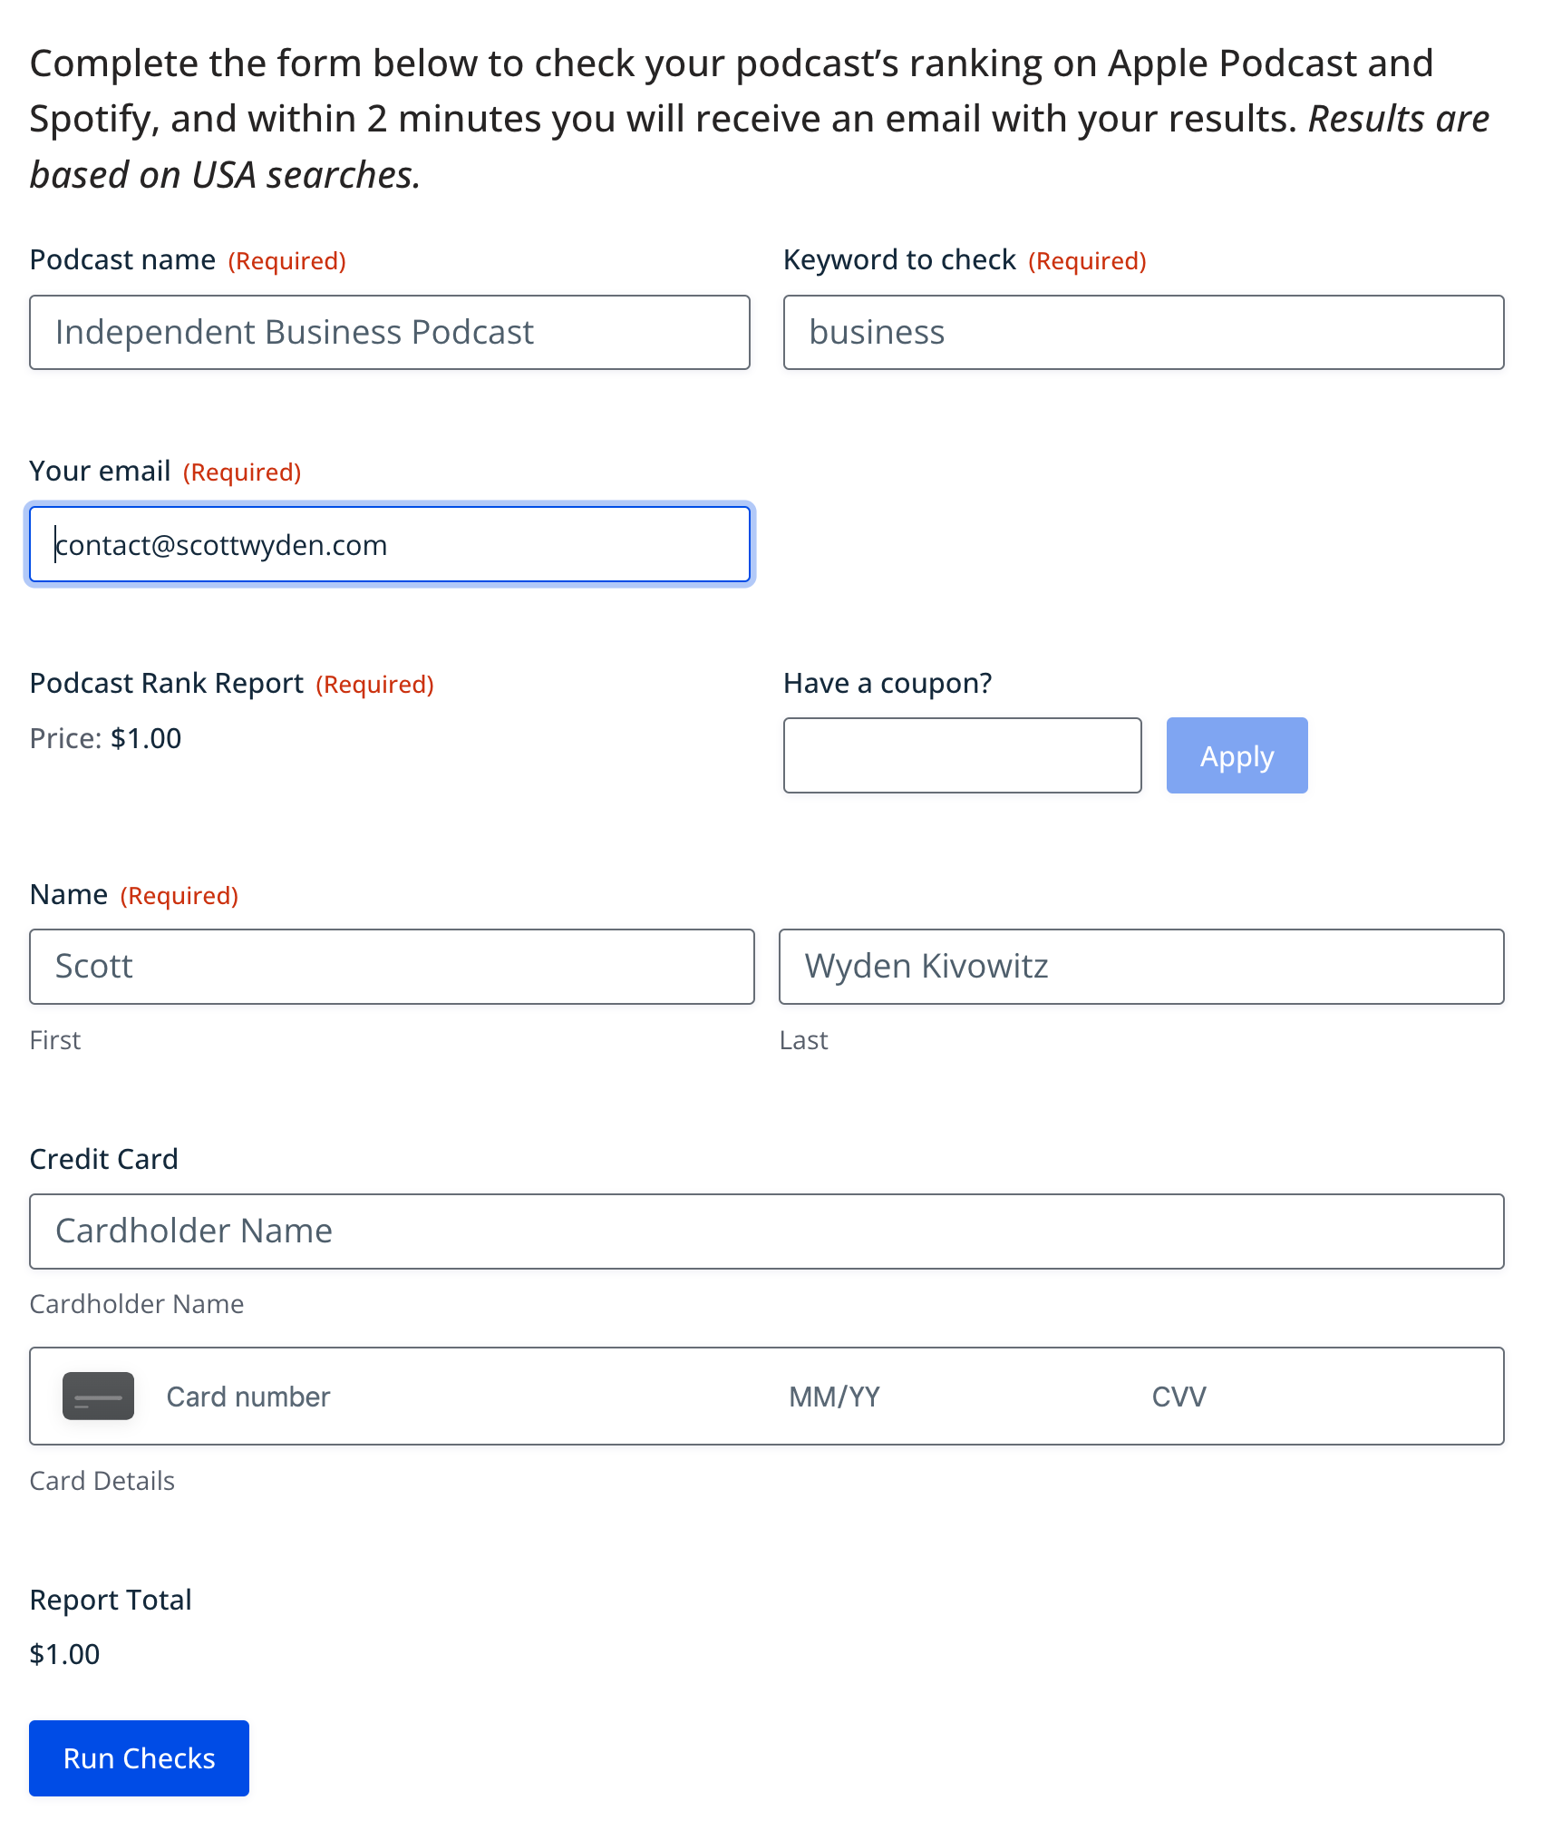
Task: Click the Card Details caption
Action: [102, 1481]
